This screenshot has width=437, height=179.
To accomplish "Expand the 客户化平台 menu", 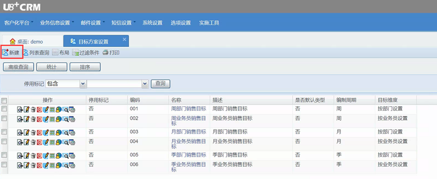I will 19,23.
